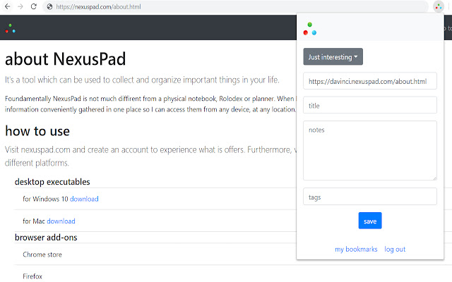The image size is (452, 282).
Task: Click the browser address bar URL
Action: pos(98,6)
